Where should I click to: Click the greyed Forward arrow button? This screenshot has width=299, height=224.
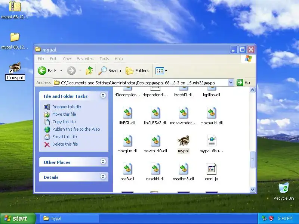(x=71, y=71)
